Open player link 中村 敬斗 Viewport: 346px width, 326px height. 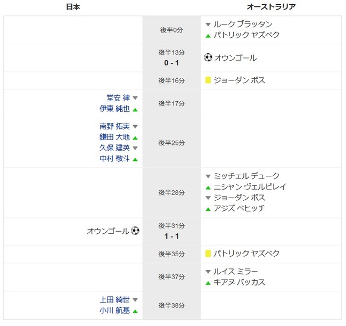pos(114,158)
